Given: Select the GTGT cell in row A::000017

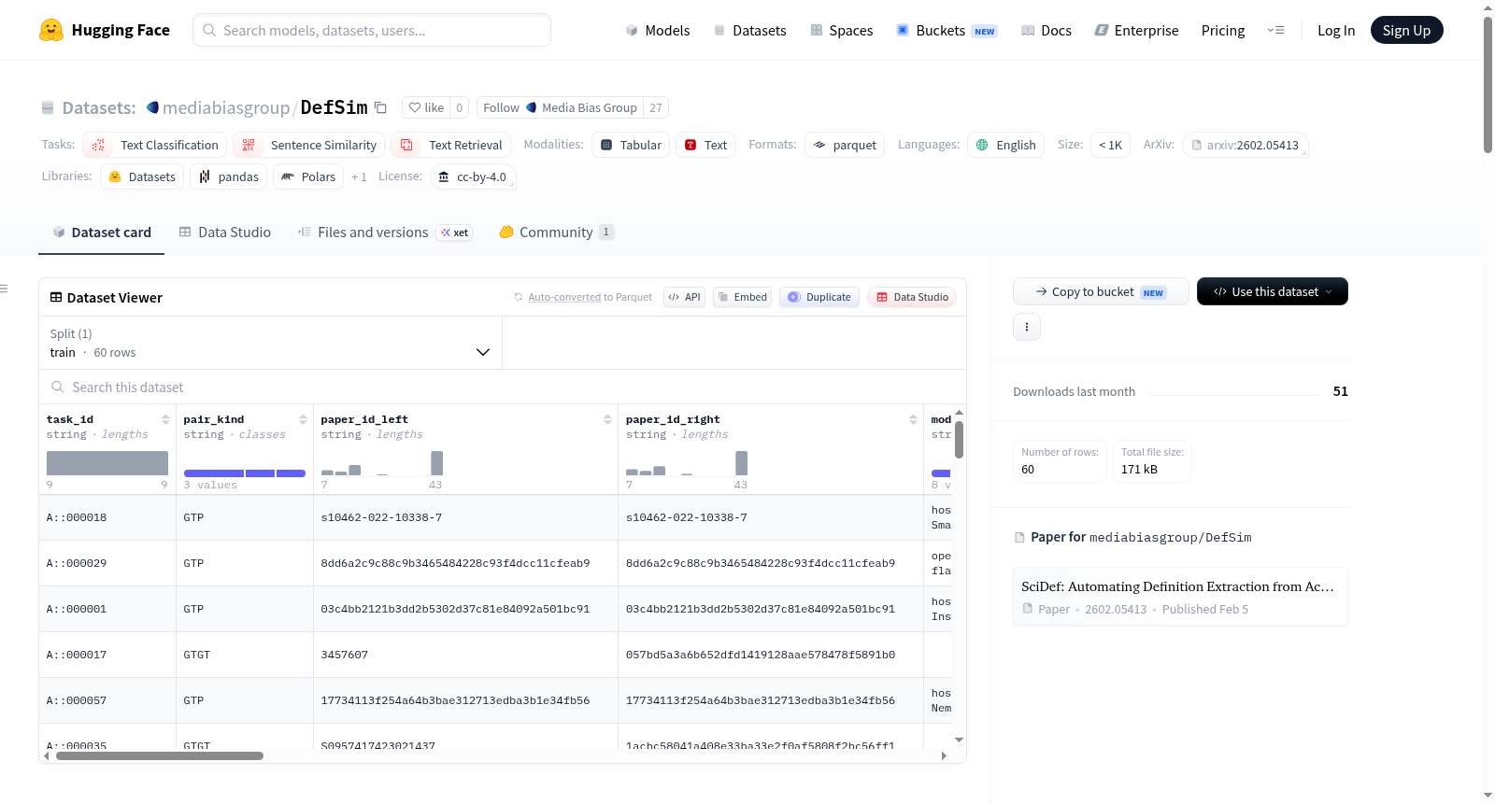Looking at the screenshot, I should (245, 655).
